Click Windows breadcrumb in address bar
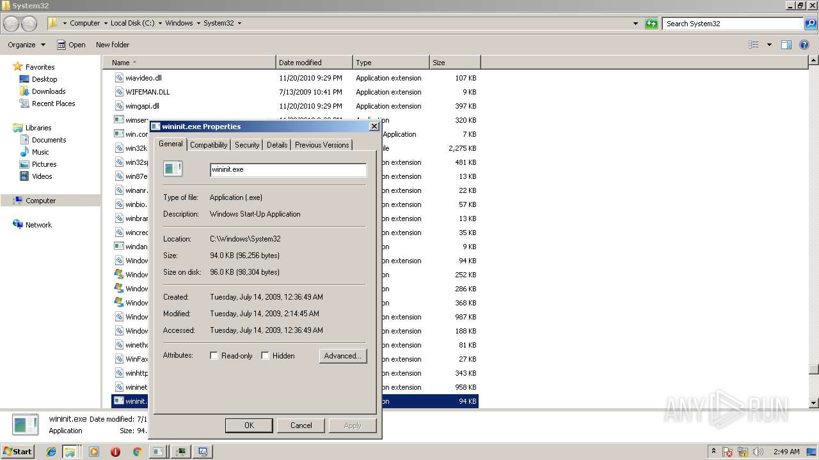The width and height of the screenshot is (819, 460). click(179, 23)
